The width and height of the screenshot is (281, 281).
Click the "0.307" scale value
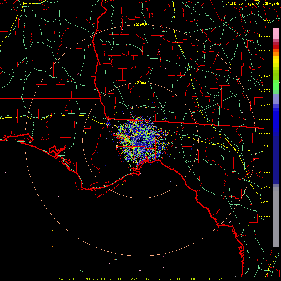[264, 215]
